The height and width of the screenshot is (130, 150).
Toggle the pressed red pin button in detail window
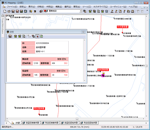tap(37, 36)
